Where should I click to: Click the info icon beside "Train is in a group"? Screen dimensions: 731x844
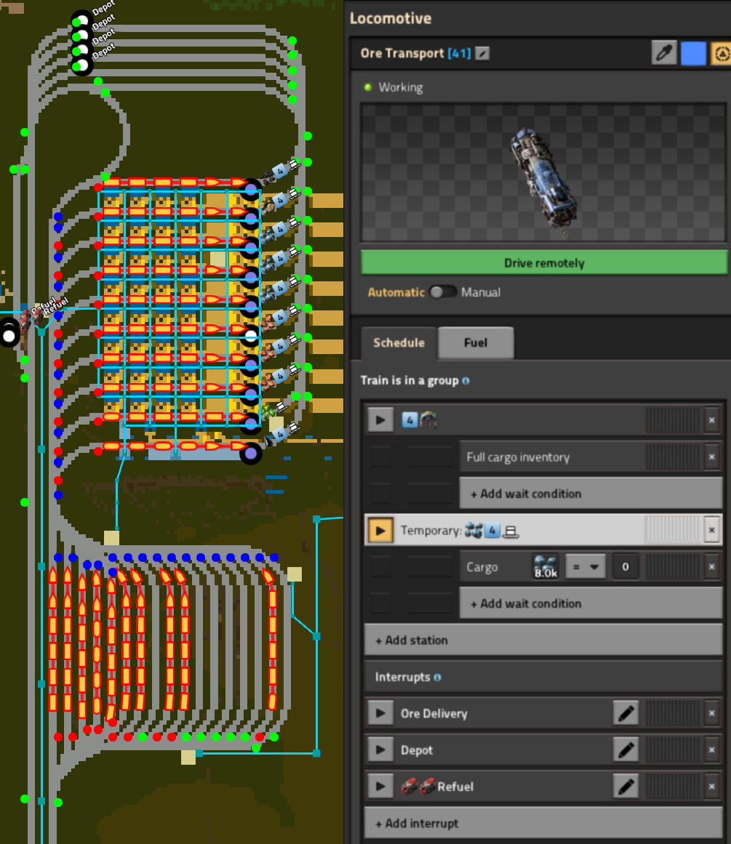click(x=466, y=380)
